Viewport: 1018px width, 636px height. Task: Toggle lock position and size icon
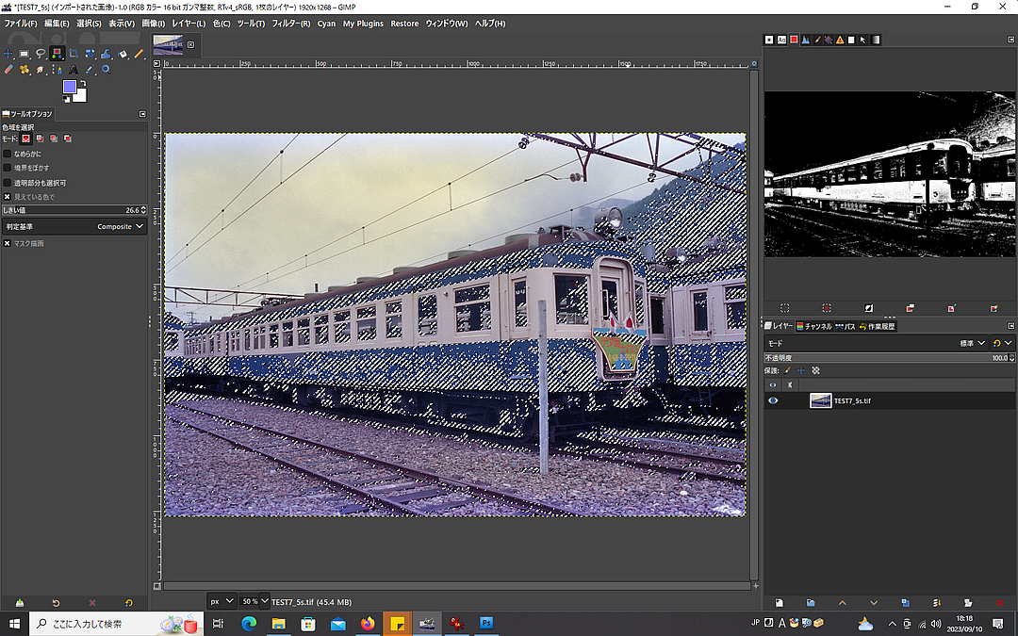pyautogui.click(x=801, y=370)
